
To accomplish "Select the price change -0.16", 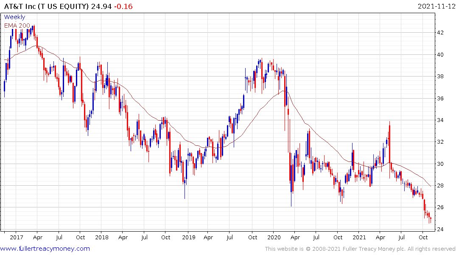I will 123,6.
